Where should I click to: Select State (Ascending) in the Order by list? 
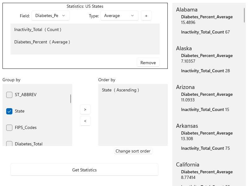coord(120,90)
